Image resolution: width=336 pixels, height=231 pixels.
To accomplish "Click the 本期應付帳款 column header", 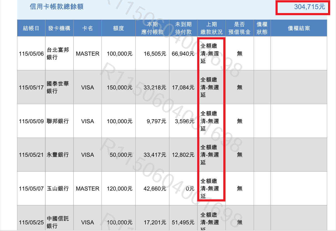I will tap(152, 28).
